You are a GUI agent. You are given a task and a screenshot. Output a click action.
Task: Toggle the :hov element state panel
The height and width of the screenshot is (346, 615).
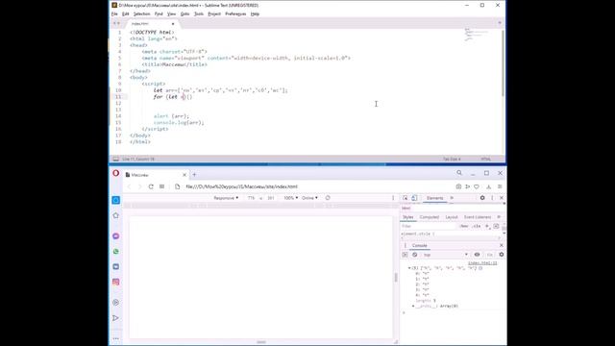coord(464,227)
